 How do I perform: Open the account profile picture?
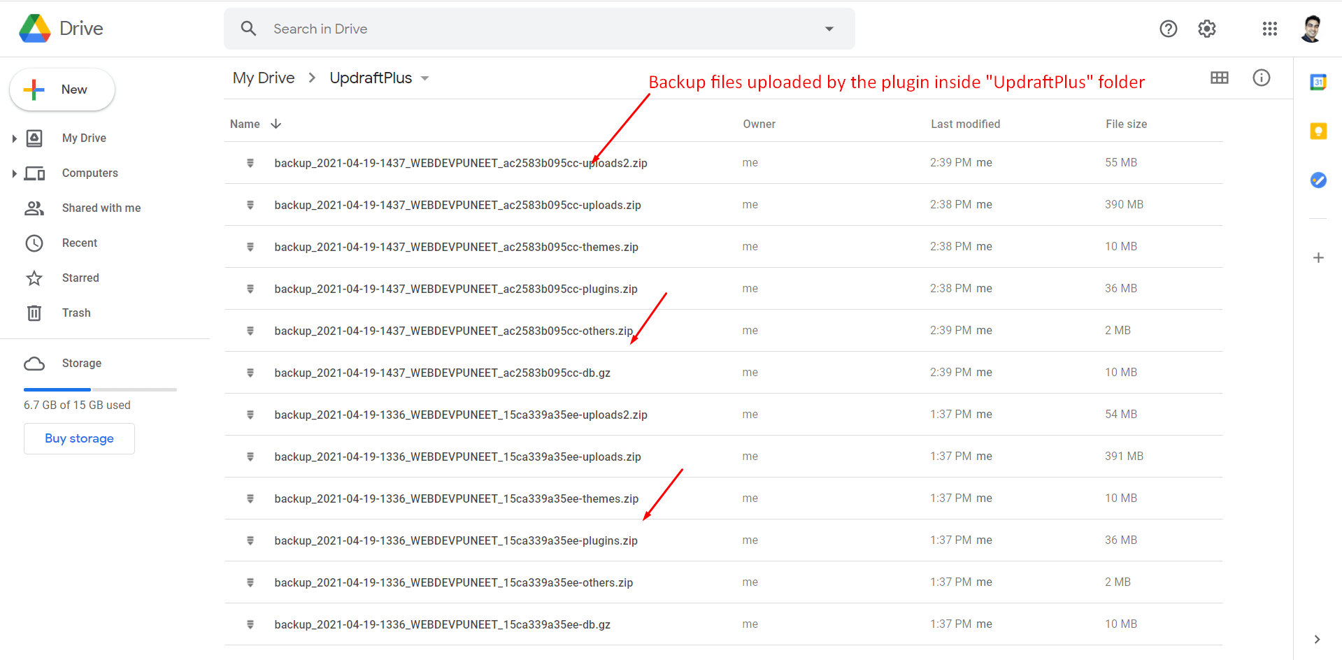[1312, 29]
